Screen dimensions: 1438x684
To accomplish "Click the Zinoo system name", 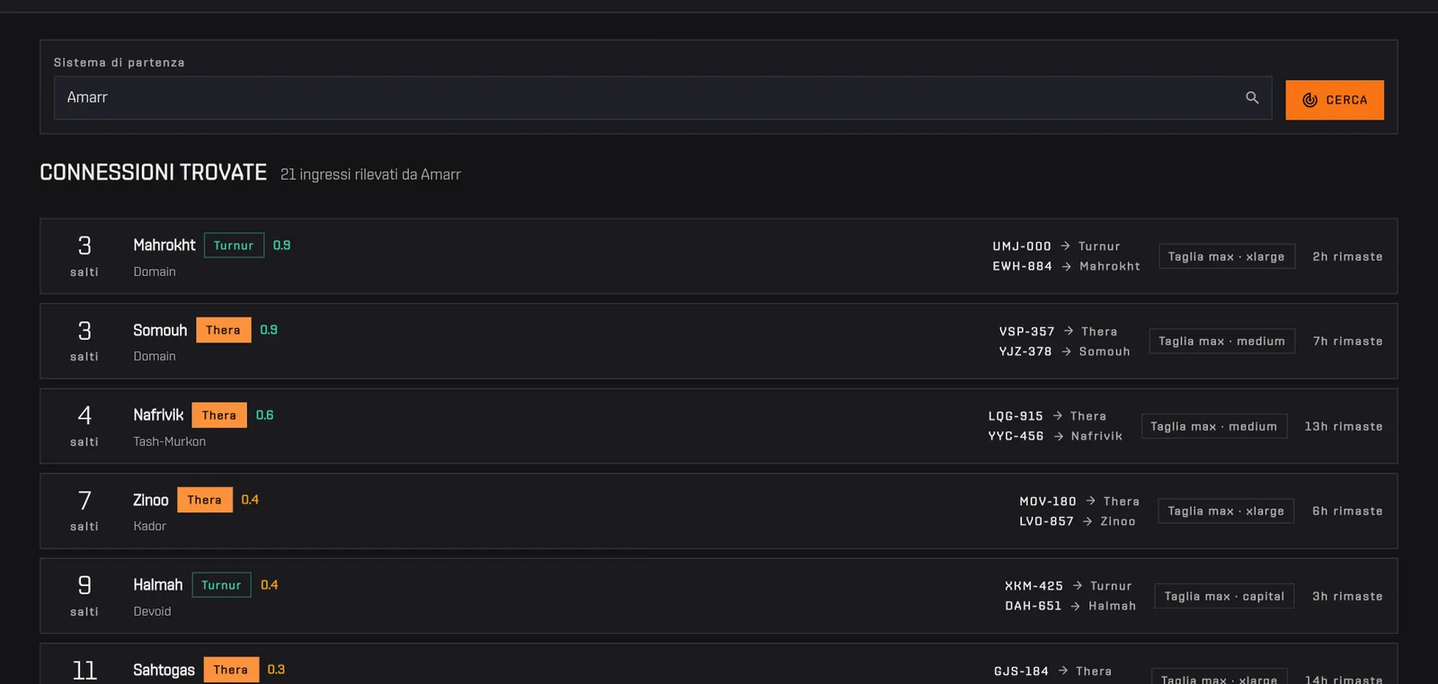I will pos(151,500).
